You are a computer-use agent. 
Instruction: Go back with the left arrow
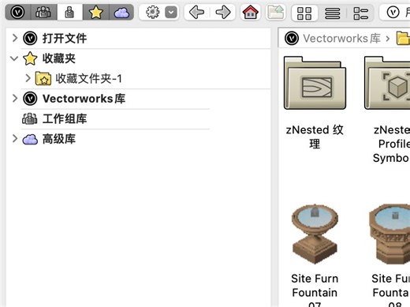click(x=196, y=12)
